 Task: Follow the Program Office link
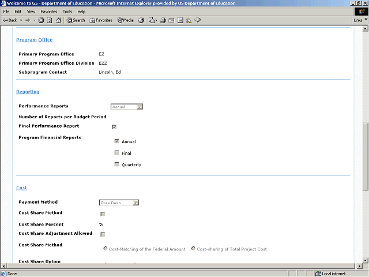click(x=35, y=40)
